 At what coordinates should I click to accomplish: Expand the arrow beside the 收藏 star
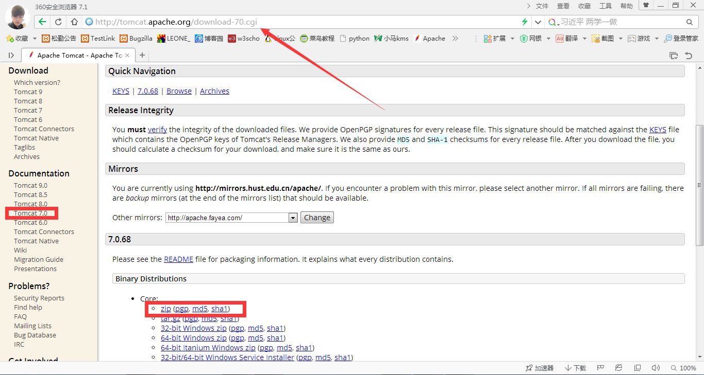35,39
